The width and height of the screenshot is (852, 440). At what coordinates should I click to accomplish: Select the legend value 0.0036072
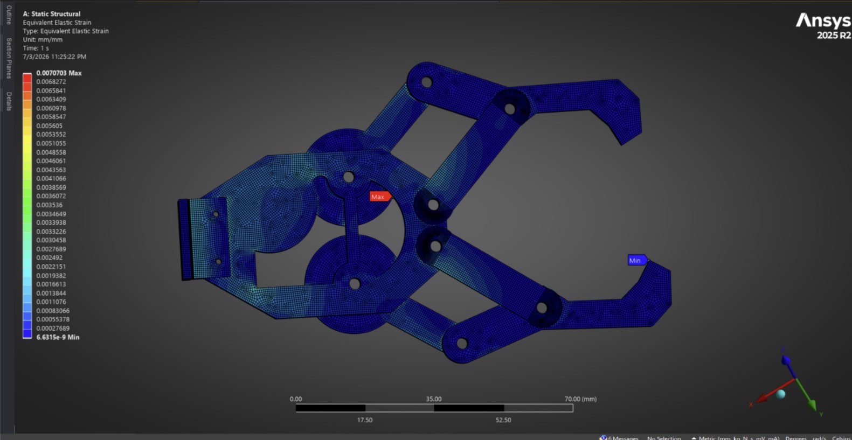click(51, 196)
